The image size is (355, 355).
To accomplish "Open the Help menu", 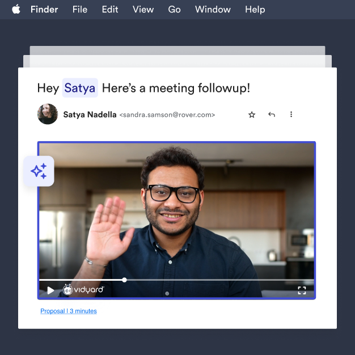I will click(x=255, y=10).
